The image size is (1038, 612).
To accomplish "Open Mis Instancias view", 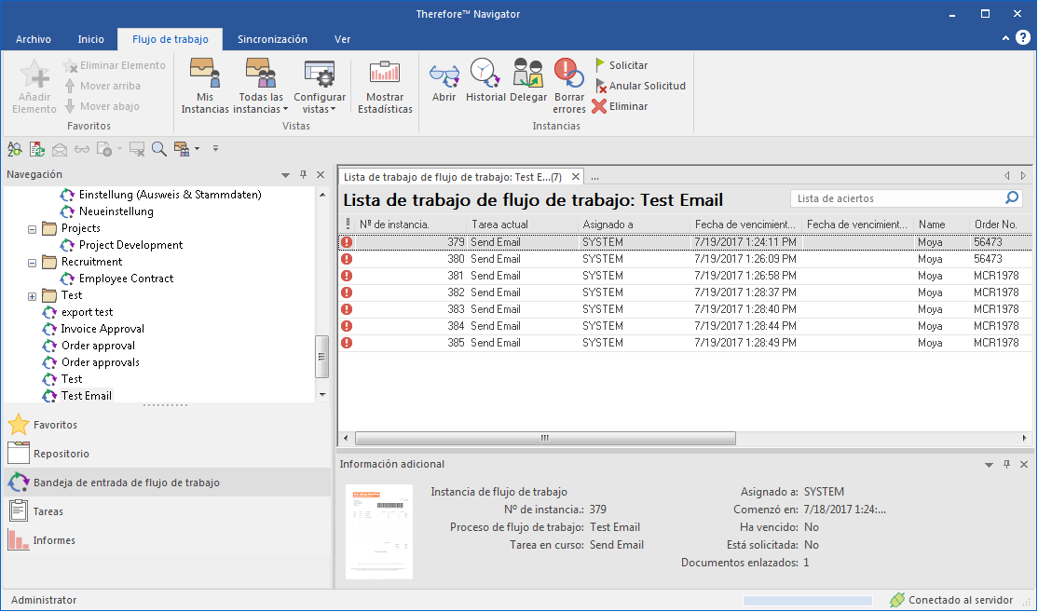I will tap(205, 86).
